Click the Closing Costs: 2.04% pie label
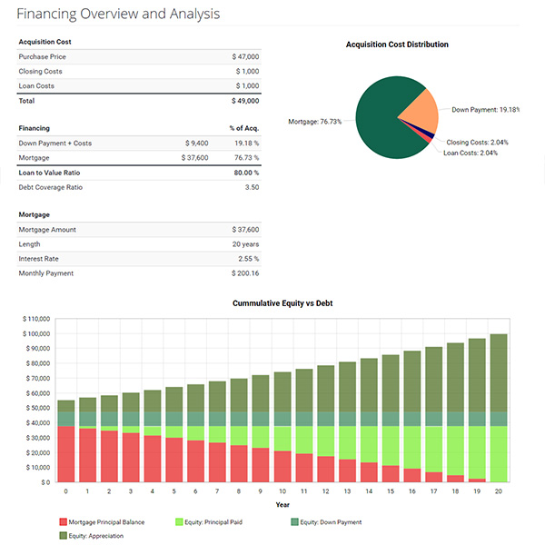Screen dimensions: 545x545 (x=477, y=143)
